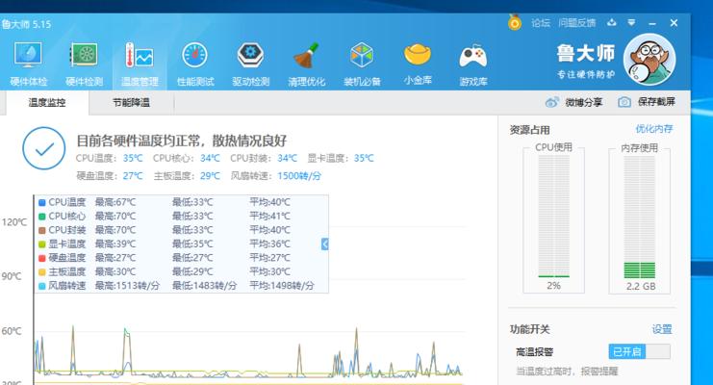Click the CPU温度: 35℃ reading

tap(109, 159)
